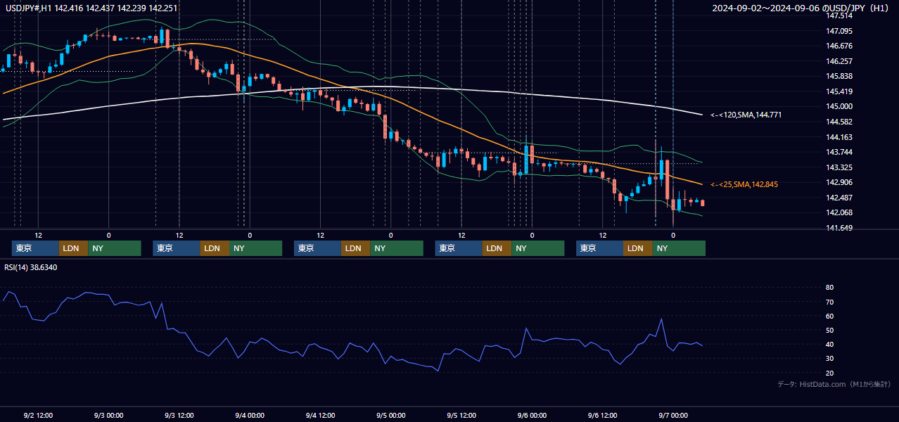899x422 pixels.
Task: Click RSI scale value 20
Action: point(830,373)
